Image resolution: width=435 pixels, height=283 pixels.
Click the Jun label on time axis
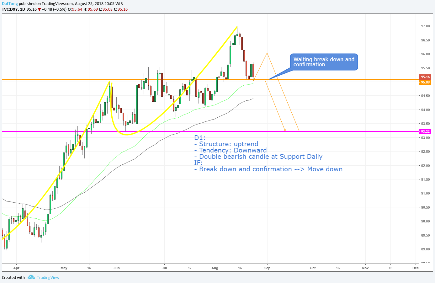(x=117, y=268)
